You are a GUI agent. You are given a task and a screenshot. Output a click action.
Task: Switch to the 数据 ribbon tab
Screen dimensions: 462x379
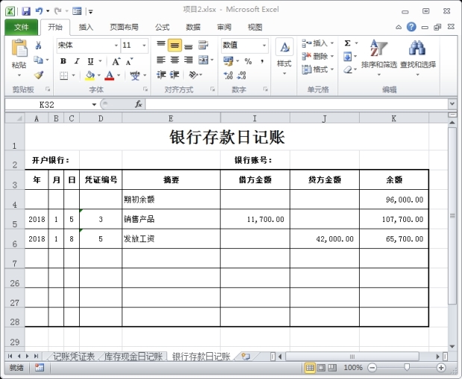tap(193, 27)
